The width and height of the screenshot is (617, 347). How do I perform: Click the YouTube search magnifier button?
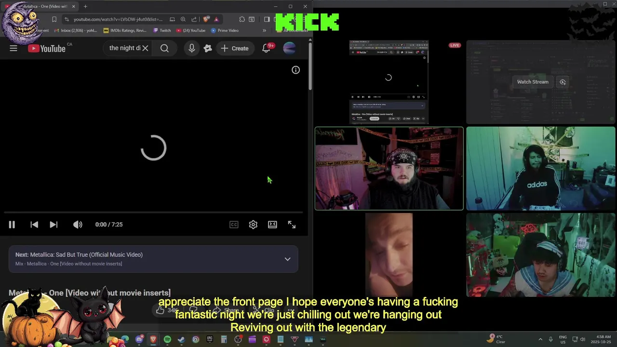(x=164, y=48)
